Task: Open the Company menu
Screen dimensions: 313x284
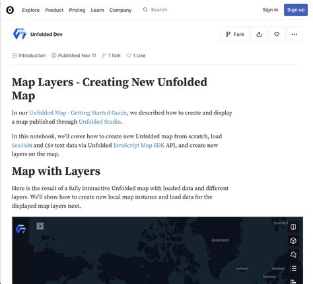Action: click(x=120, y=10)
